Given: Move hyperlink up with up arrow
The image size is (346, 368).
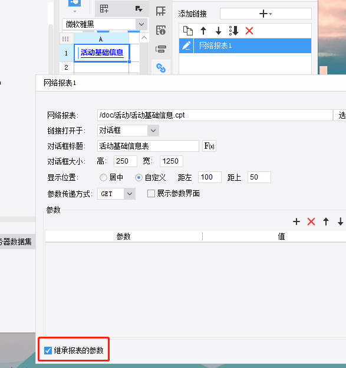Looking at the screenshot, I should click(x=203, y=31).
